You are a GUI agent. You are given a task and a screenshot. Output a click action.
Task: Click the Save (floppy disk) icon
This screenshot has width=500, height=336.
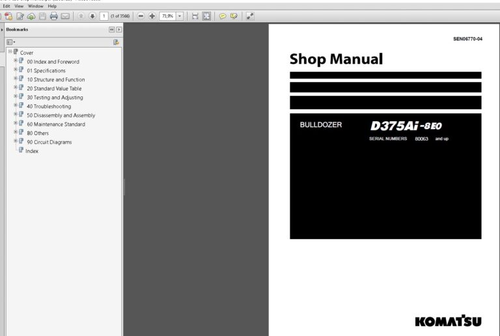[42, 16]
